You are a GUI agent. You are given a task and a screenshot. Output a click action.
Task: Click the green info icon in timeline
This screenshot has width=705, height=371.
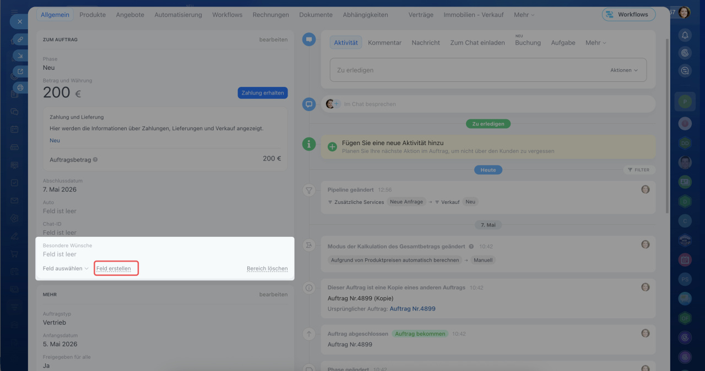coord(309,144)
